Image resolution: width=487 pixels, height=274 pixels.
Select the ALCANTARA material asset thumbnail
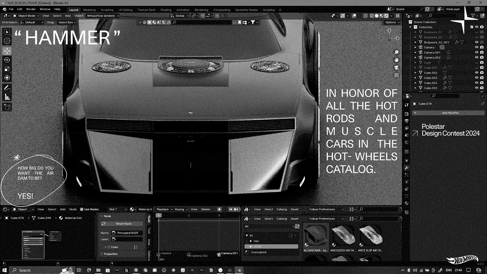[x=316, y=238]
